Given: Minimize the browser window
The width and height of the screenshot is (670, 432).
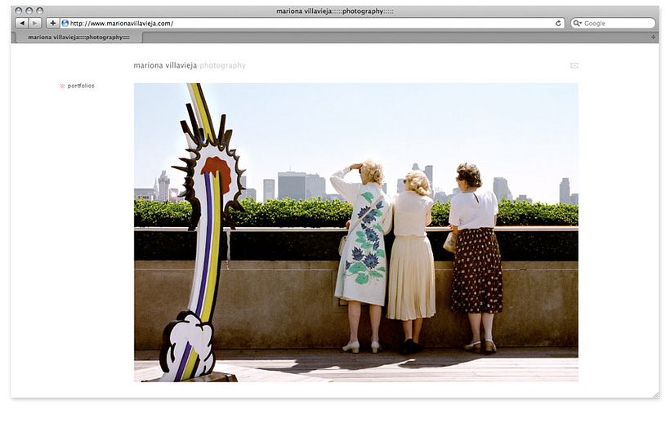Looking at the screenshot, I should [x=29, y=11].
